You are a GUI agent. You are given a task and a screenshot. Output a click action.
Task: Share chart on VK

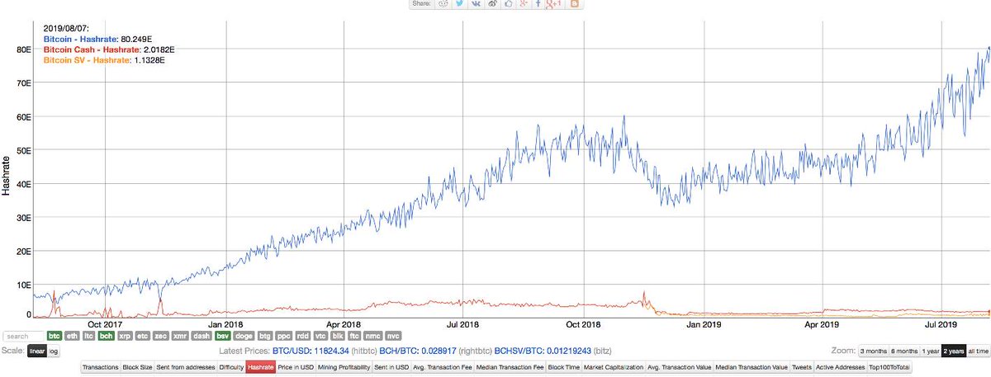click(476, 3)
